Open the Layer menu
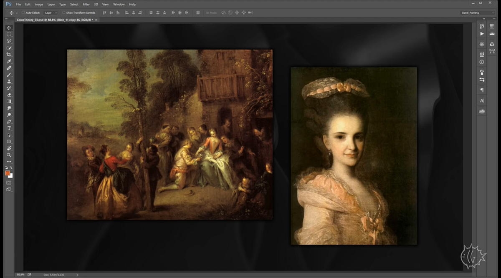Image resolution: width=501 pixels, height=278 pixels. click(51, 4)
